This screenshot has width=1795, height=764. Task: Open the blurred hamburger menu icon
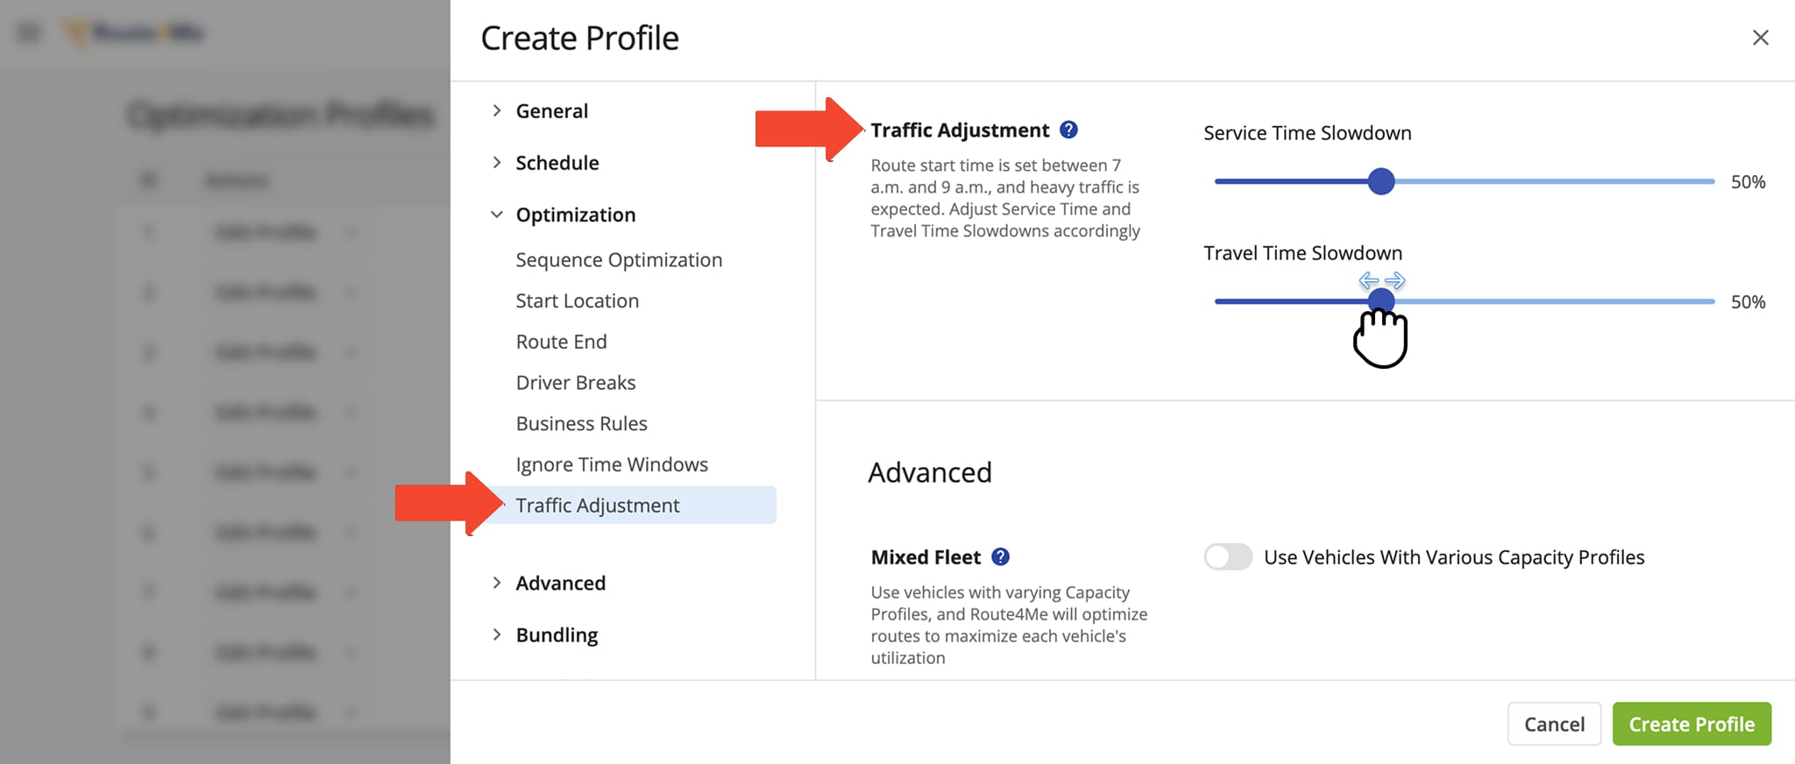point(29,33)
